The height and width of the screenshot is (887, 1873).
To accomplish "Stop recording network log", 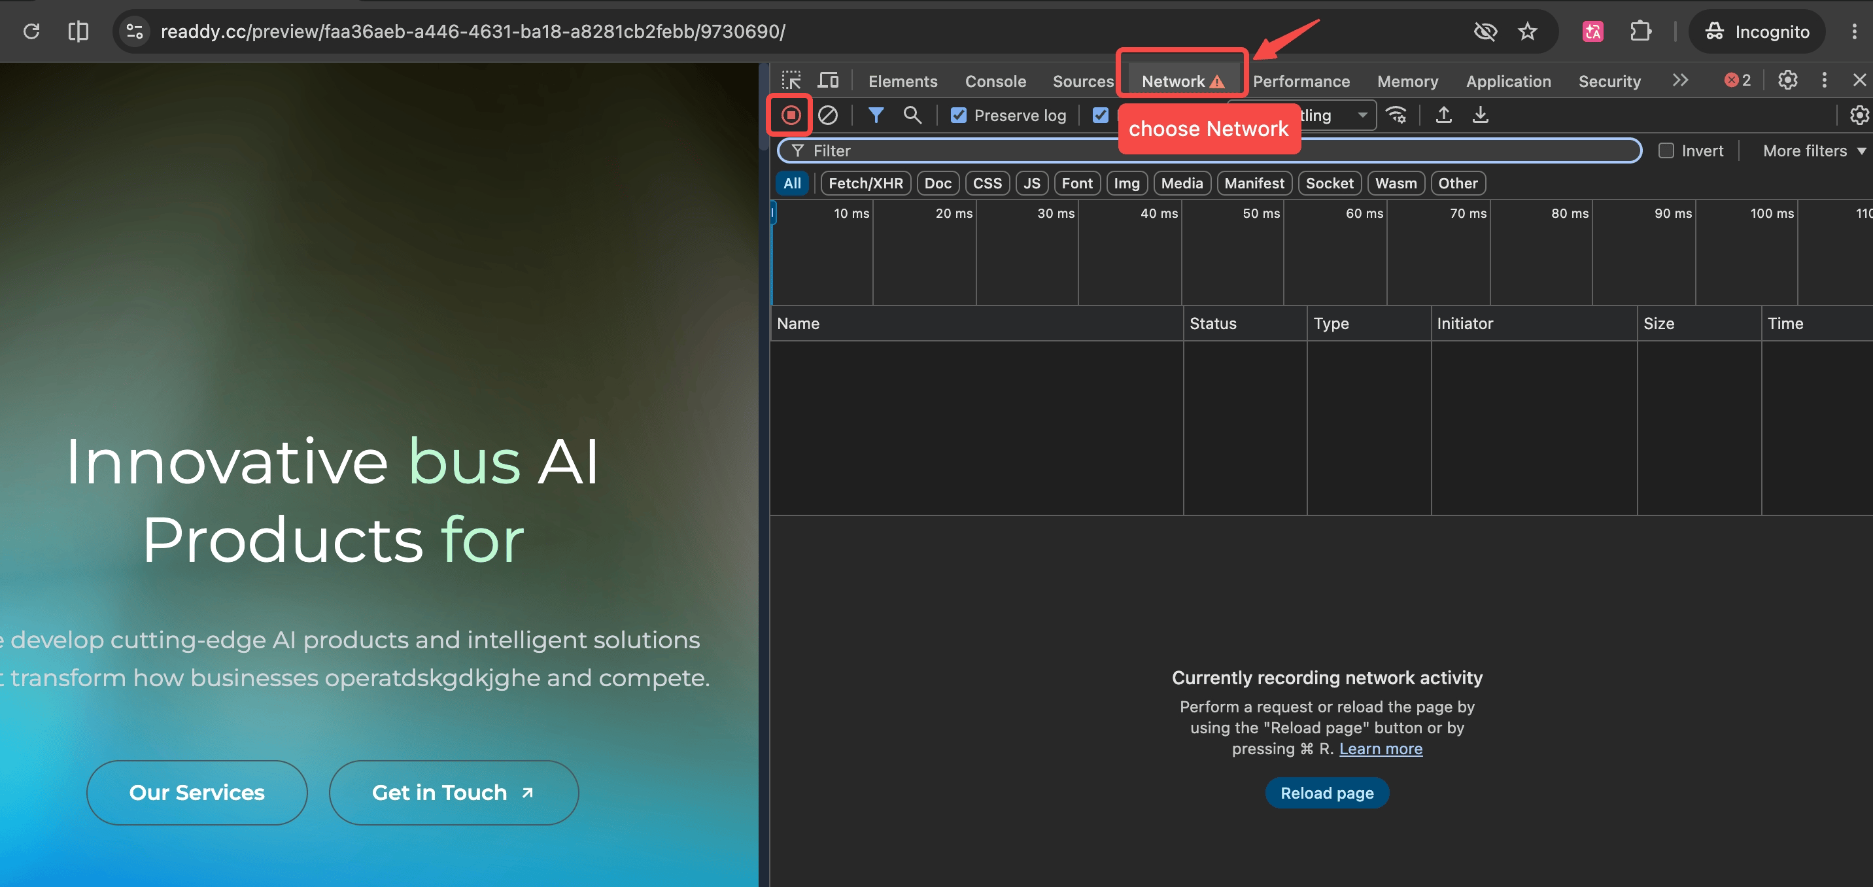I will click(791, 115).
